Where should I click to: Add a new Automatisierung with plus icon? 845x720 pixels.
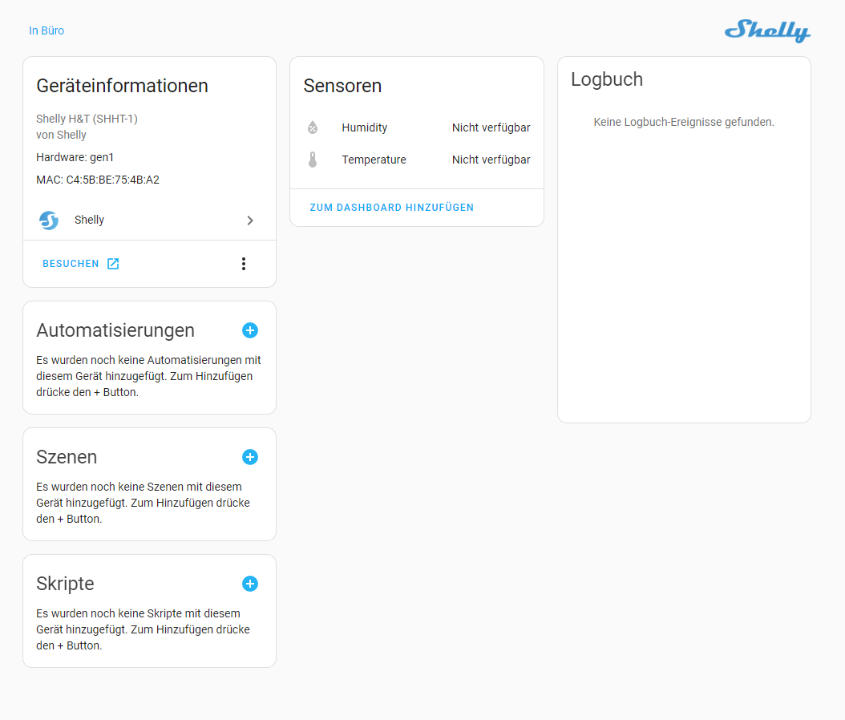coord(250,330)
